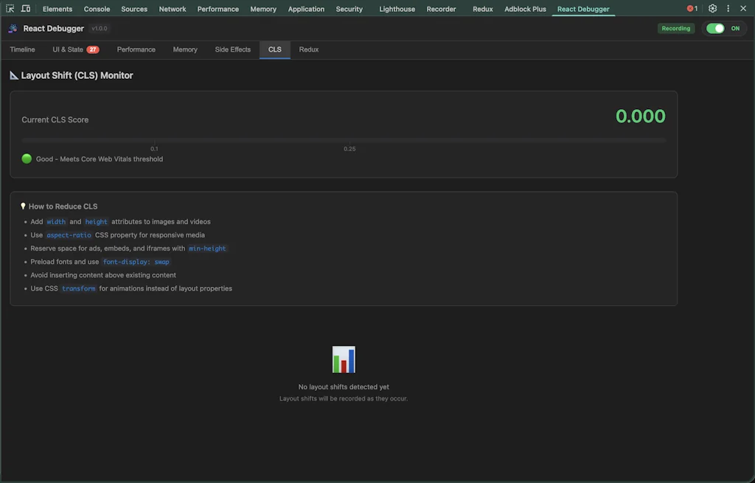Open the Adblock Plus panel

(x=525, y=9)
